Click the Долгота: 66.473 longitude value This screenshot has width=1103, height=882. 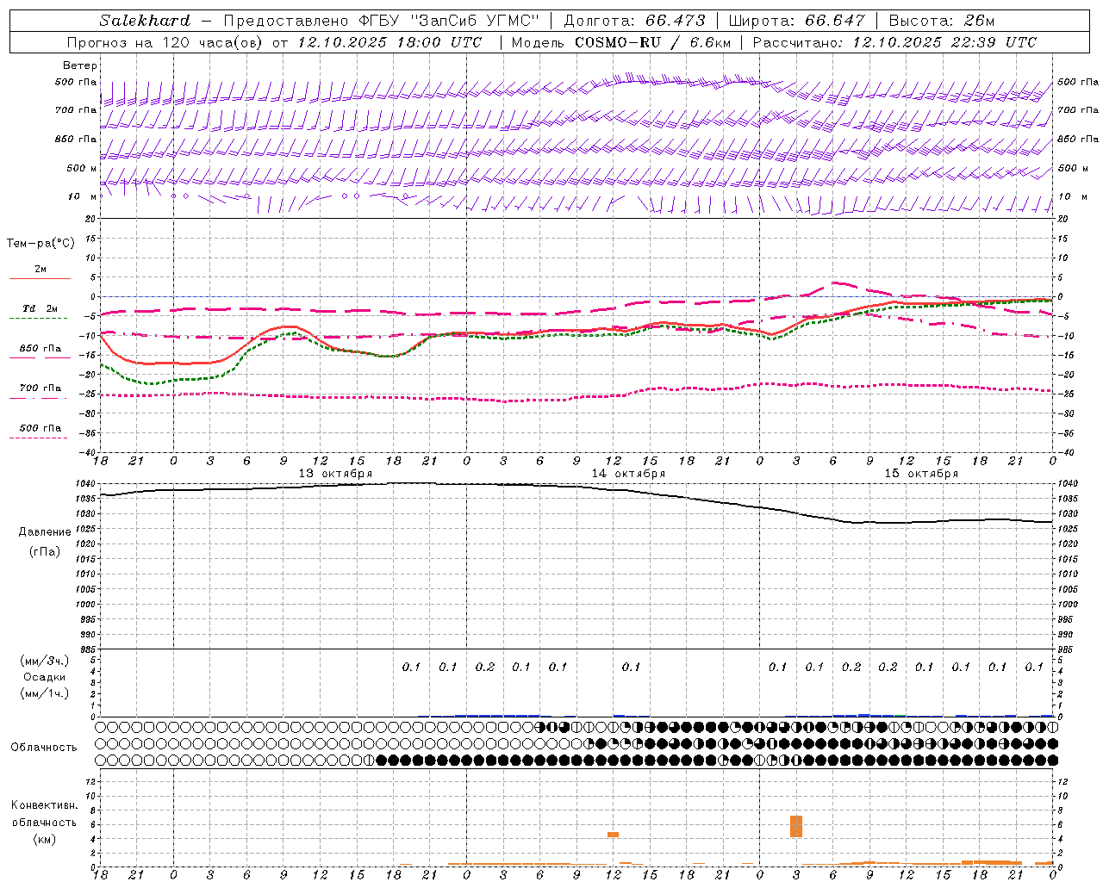tap(634, 21)
